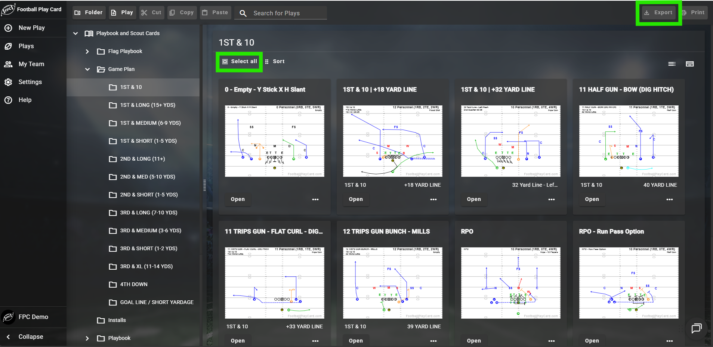Viewport: 713px width, 347px height.
Task: Click Select all plays
Action: (x=240, y=61)
